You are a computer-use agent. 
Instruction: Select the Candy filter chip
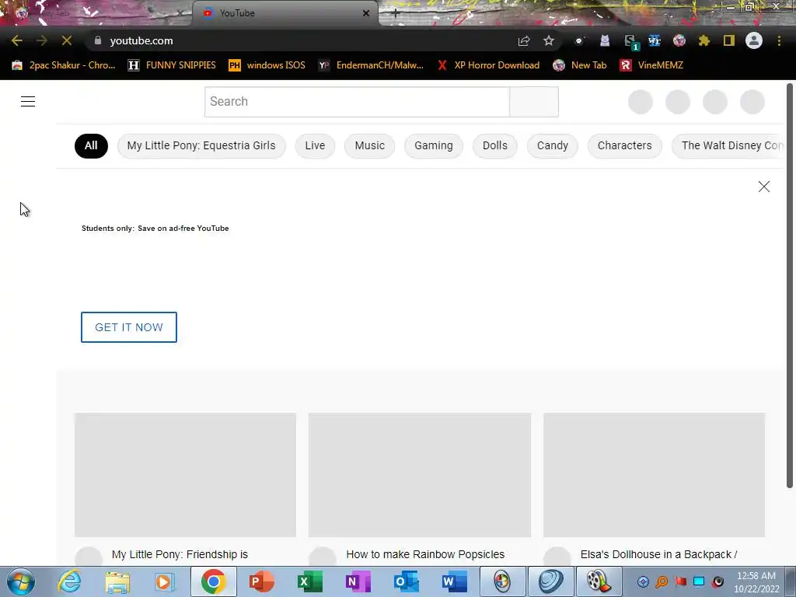pyautogui.click(x=553, y=145)
